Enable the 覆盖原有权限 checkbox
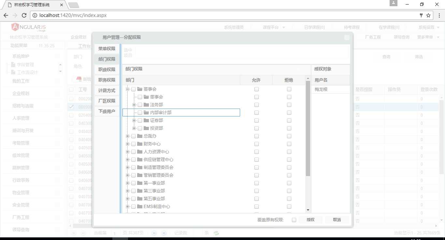Screen dimensions: 445x240 (294, 220)
